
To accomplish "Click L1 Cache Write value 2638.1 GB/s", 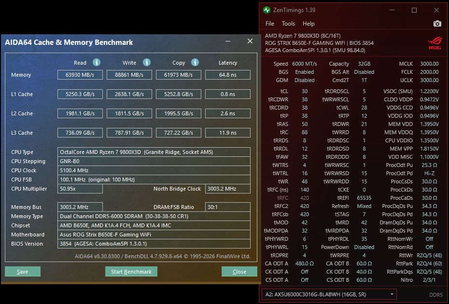I will point(129,94).
